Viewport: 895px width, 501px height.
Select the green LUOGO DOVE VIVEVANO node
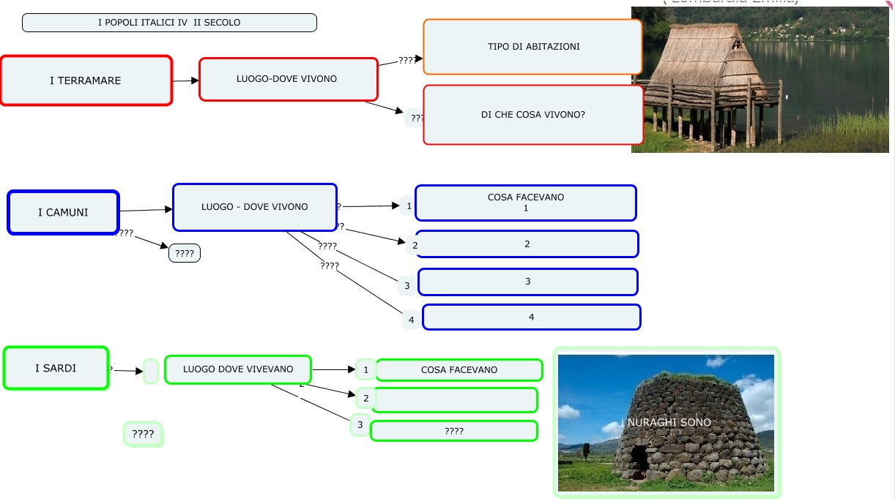[237, 369]
